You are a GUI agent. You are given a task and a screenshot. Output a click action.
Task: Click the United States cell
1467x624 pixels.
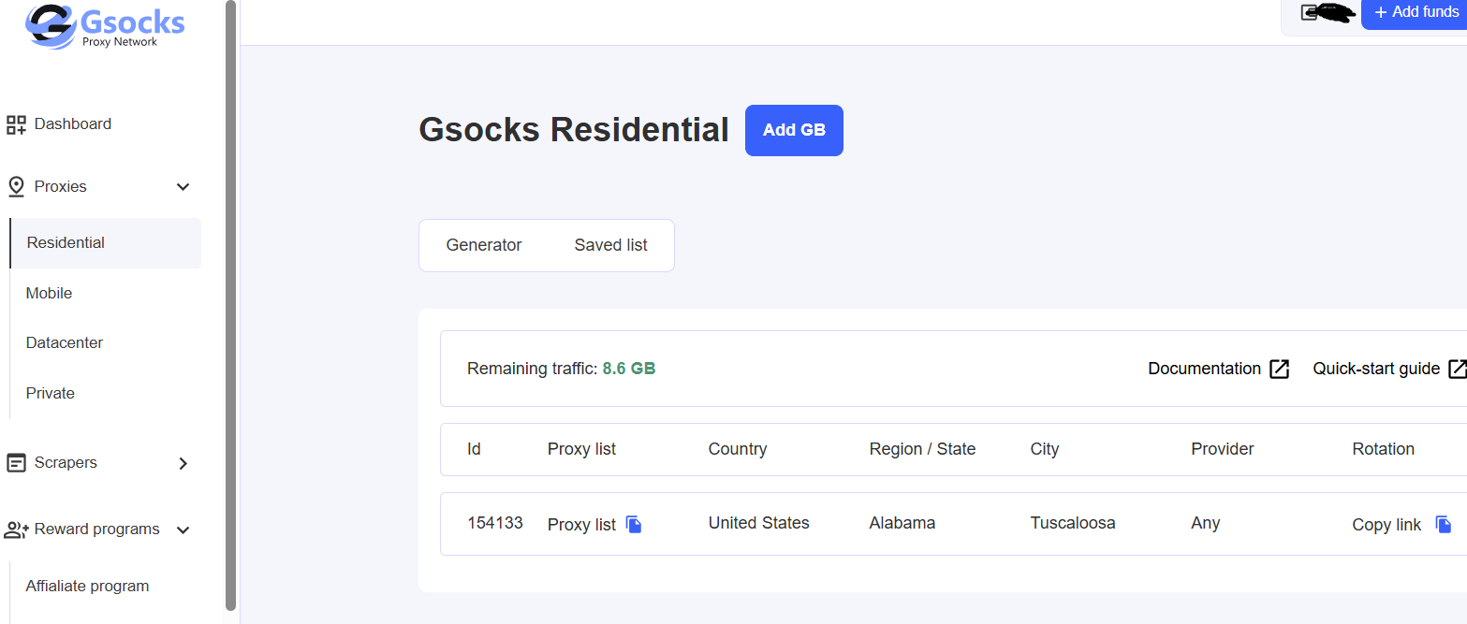click(759, 523)
